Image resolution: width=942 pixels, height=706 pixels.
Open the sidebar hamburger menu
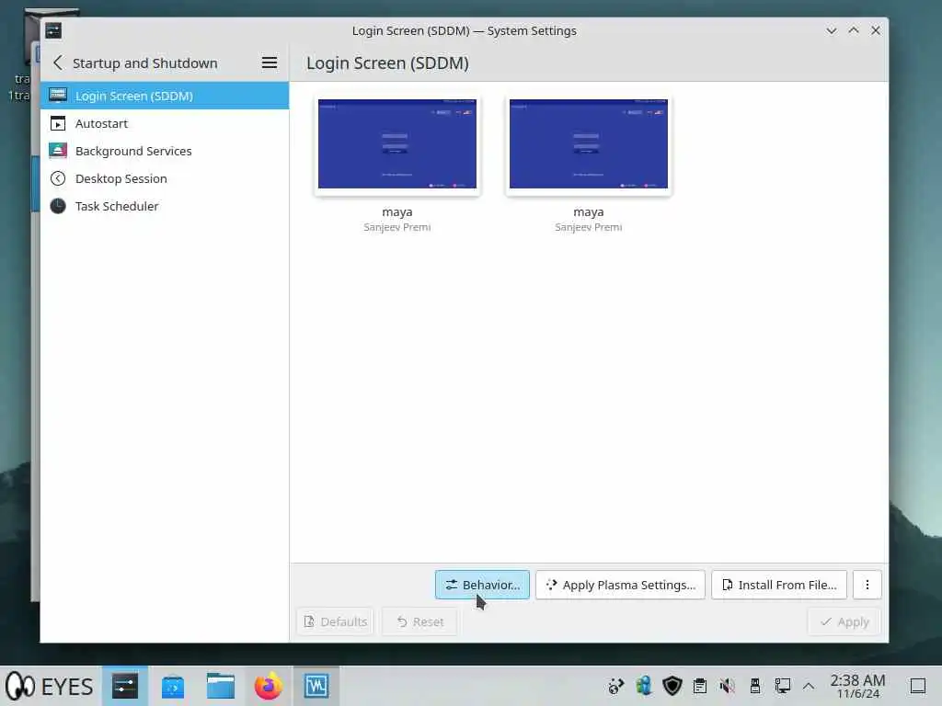(x=270, y=63)
